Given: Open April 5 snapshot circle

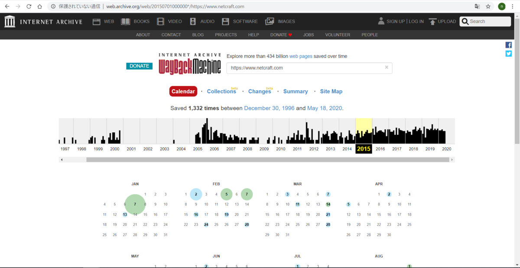Looking at the screenshot, I should point(348,204).
